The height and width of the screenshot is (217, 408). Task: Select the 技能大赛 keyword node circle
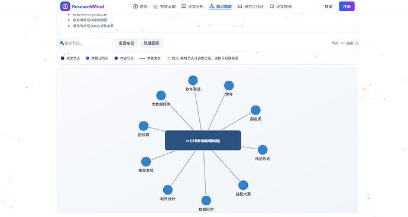coord(243,185)
